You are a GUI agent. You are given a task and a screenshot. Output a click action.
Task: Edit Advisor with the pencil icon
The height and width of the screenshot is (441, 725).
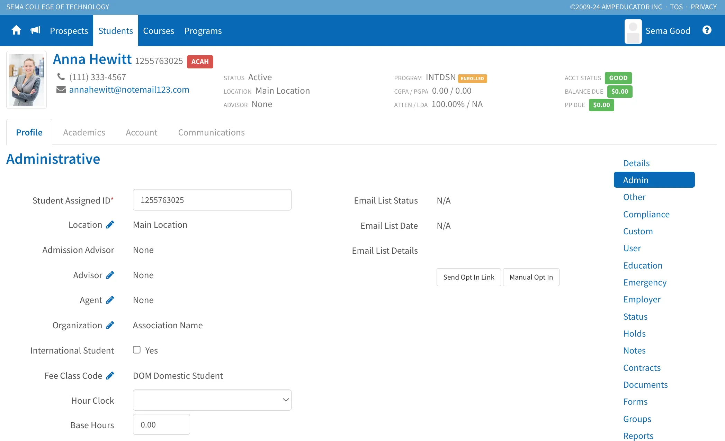coord(110,275)
